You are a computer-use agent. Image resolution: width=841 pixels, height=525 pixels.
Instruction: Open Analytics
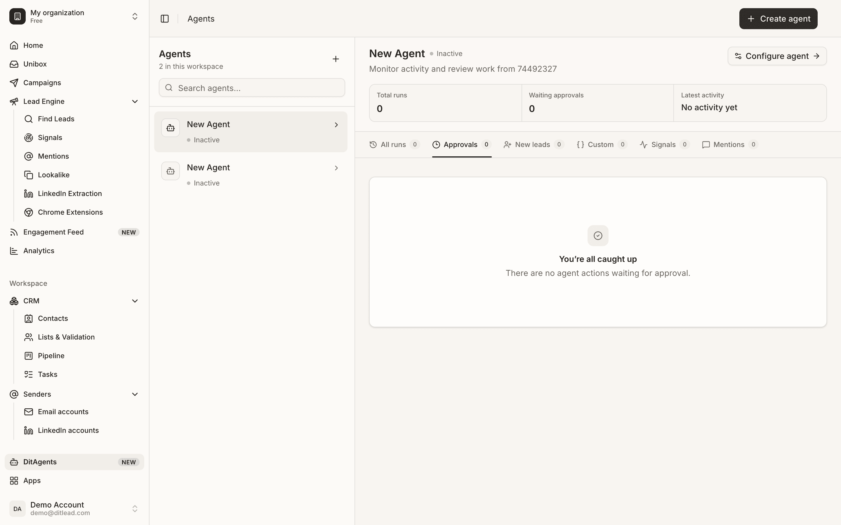[x=74, y=251]
